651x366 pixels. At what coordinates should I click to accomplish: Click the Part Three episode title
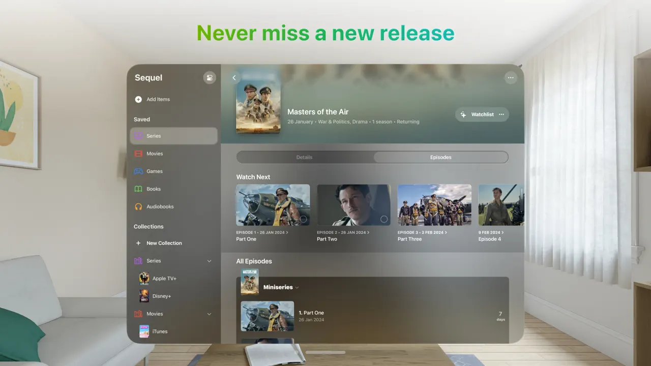[409, 239]
